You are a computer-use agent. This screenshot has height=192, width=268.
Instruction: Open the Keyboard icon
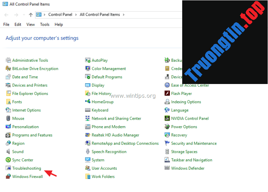[88, 110]
